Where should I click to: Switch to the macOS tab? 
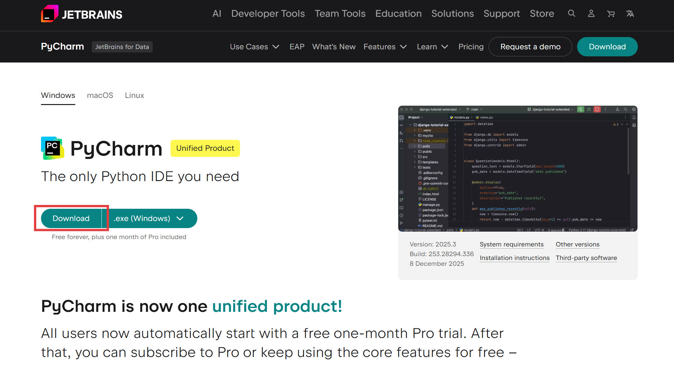(x=100, y=95)
